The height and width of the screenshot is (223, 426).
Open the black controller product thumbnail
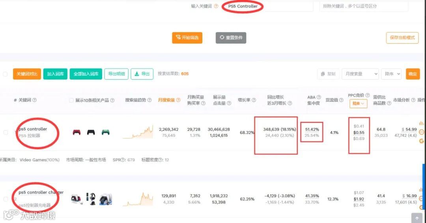(x=91, y=133)
